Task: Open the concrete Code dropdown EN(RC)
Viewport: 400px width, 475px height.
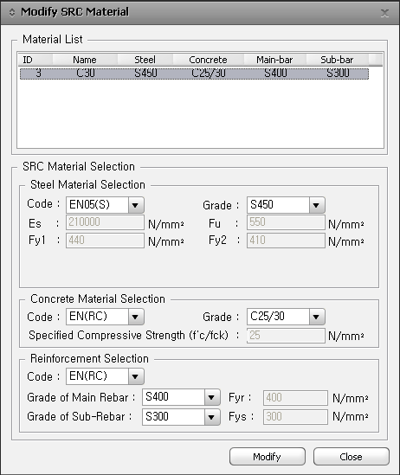Action: (x=105, y=317)
